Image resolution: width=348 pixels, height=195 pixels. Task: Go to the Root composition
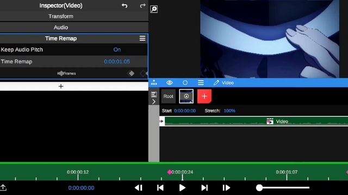coord(168,96)
